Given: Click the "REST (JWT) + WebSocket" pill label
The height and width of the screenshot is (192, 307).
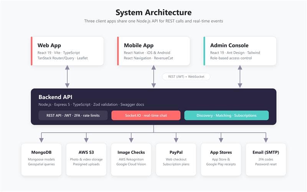Looking at the screenshot, I should [186, 76].
